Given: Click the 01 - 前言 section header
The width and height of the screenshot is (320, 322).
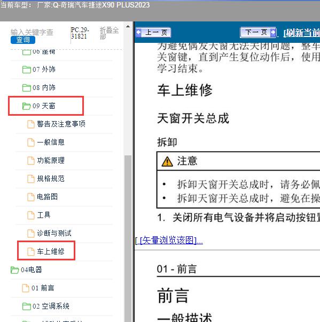Looking at the screenshot, I should click(x=177, y=269).
